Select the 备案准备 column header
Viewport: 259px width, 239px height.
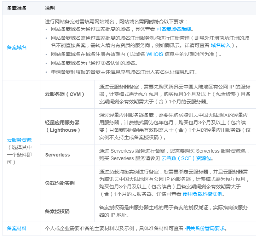pyautogui.click(x=17, y=8)
